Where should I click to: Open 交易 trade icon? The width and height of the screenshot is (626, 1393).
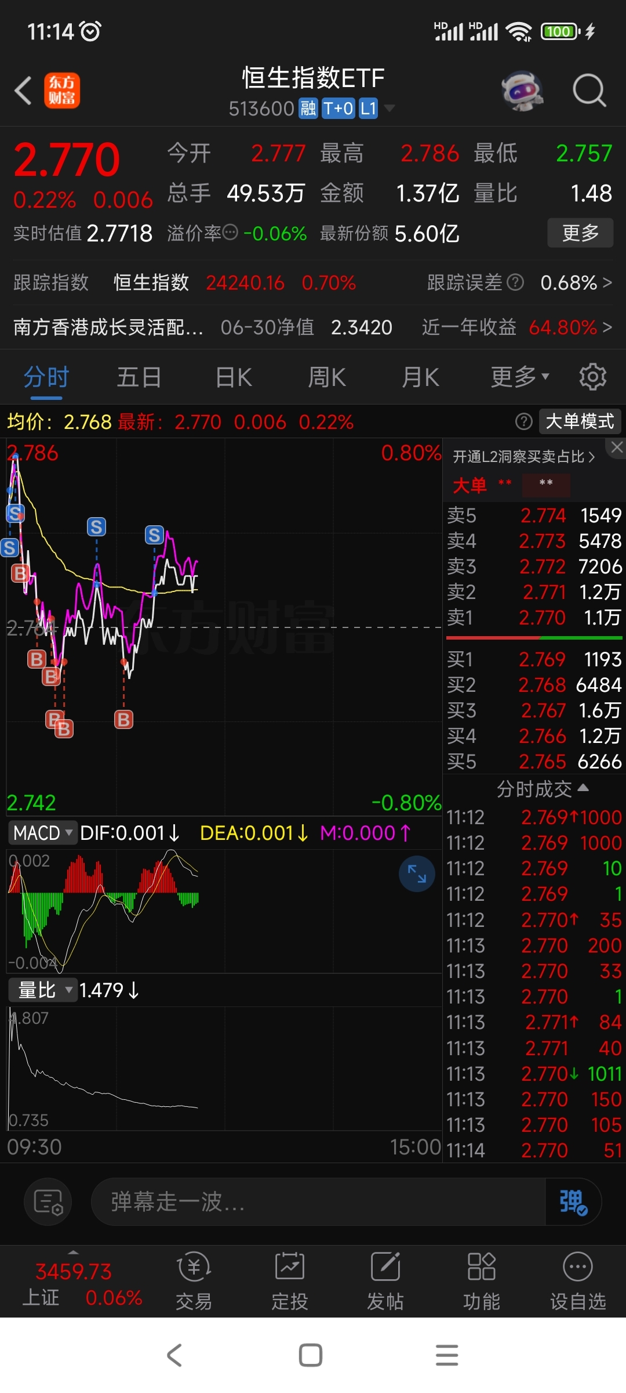[x=194, y=1280]
